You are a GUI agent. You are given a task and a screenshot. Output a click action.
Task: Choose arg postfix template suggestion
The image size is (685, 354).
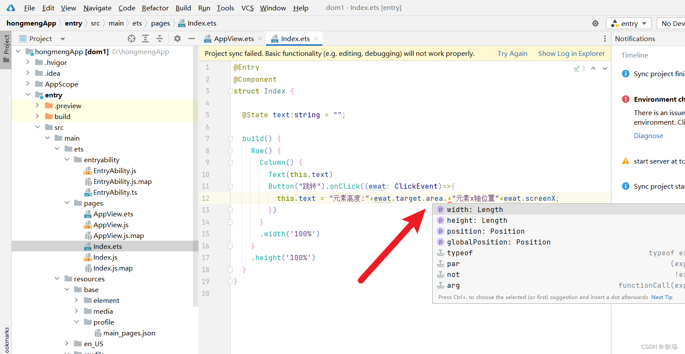point(559,285)
